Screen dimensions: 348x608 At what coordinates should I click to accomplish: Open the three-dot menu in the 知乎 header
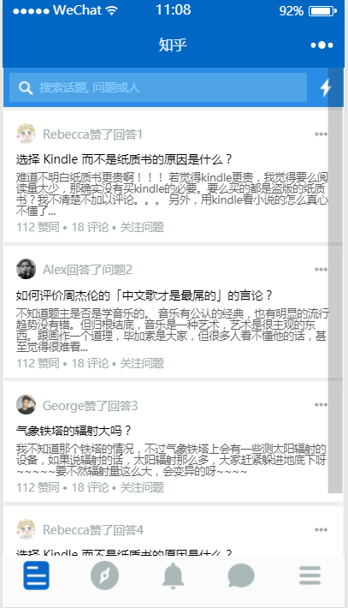pos(321,45)
